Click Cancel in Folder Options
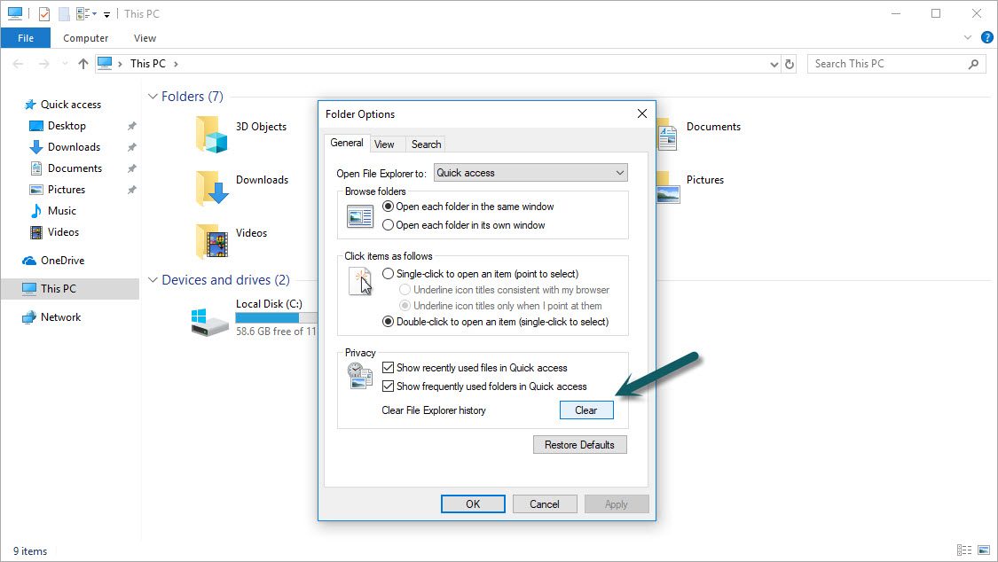The image size is (998, 562). click(x=545, y=504)
